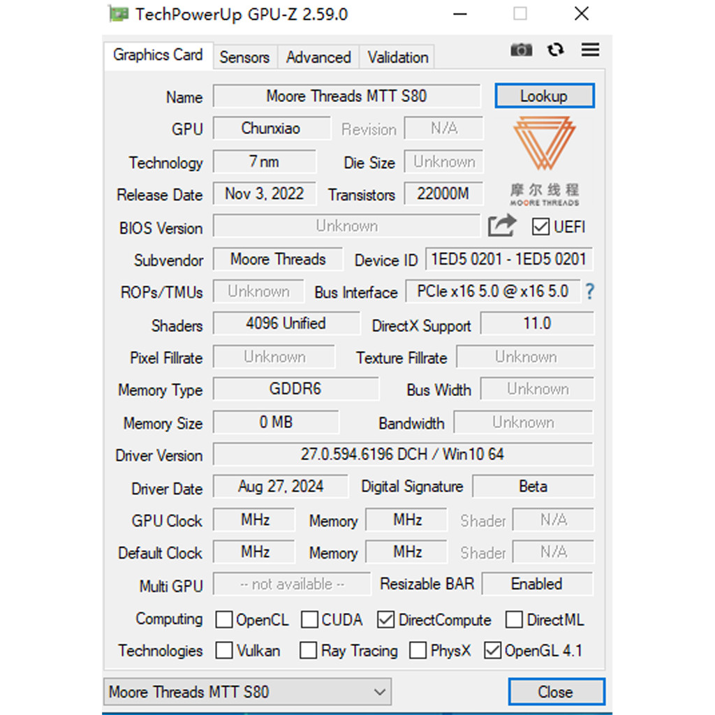Toggle the Ray Tracing checkbox
The height and width of the screenshot is (715, 715).
pyautogui.click(x=308, y=650)
